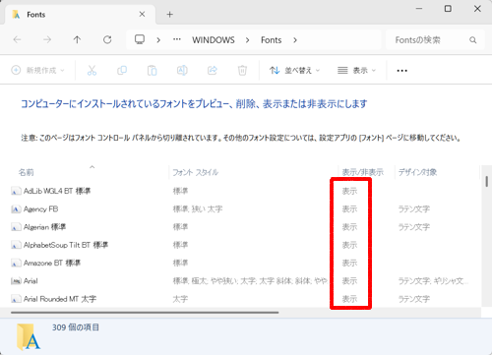Image resolution: width=492 pixels, height=355 pixels.
Task: Click the AdLib WGL4 BT font file icon
Action: 16,191
